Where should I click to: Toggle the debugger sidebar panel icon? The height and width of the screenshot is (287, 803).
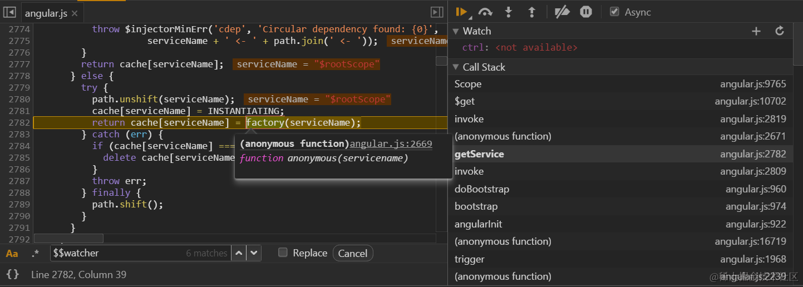click(x=437, y=12)
